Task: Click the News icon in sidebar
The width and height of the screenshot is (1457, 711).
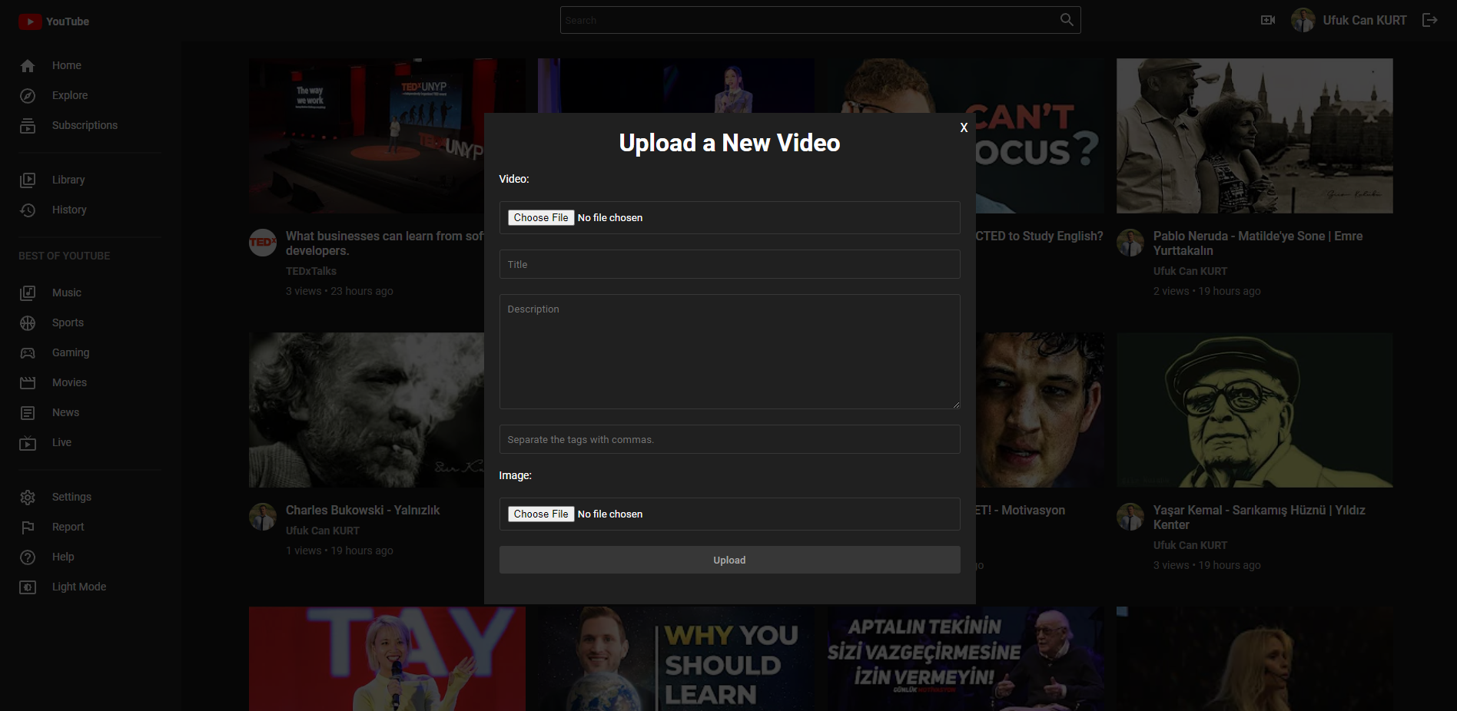Action: 28,413
